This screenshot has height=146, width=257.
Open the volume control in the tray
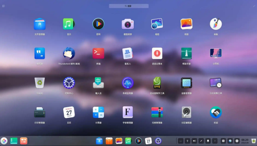194,141
